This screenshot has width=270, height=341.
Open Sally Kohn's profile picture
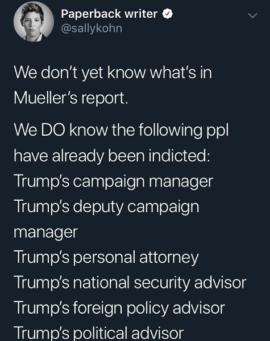pyautogui.click(x=34, y=22)
